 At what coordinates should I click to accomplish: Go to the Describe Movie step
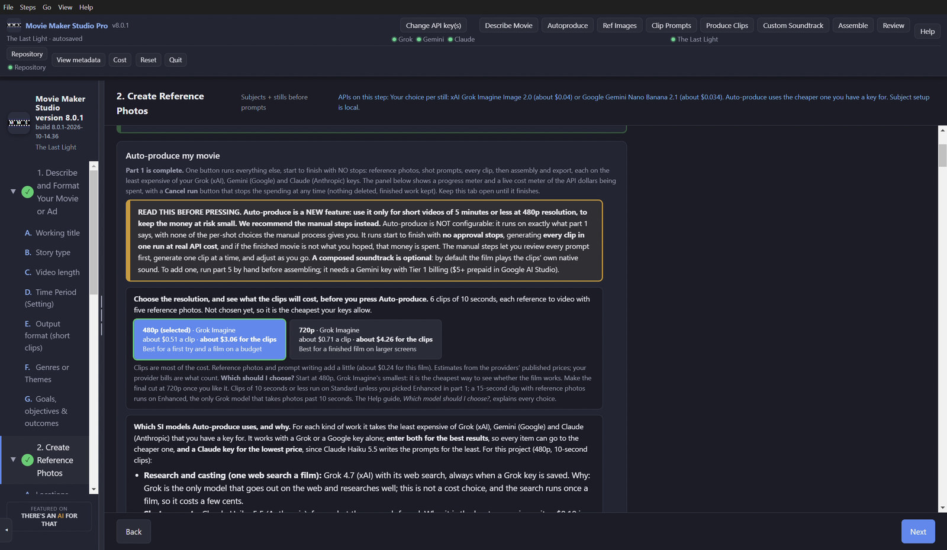(508, 25)
